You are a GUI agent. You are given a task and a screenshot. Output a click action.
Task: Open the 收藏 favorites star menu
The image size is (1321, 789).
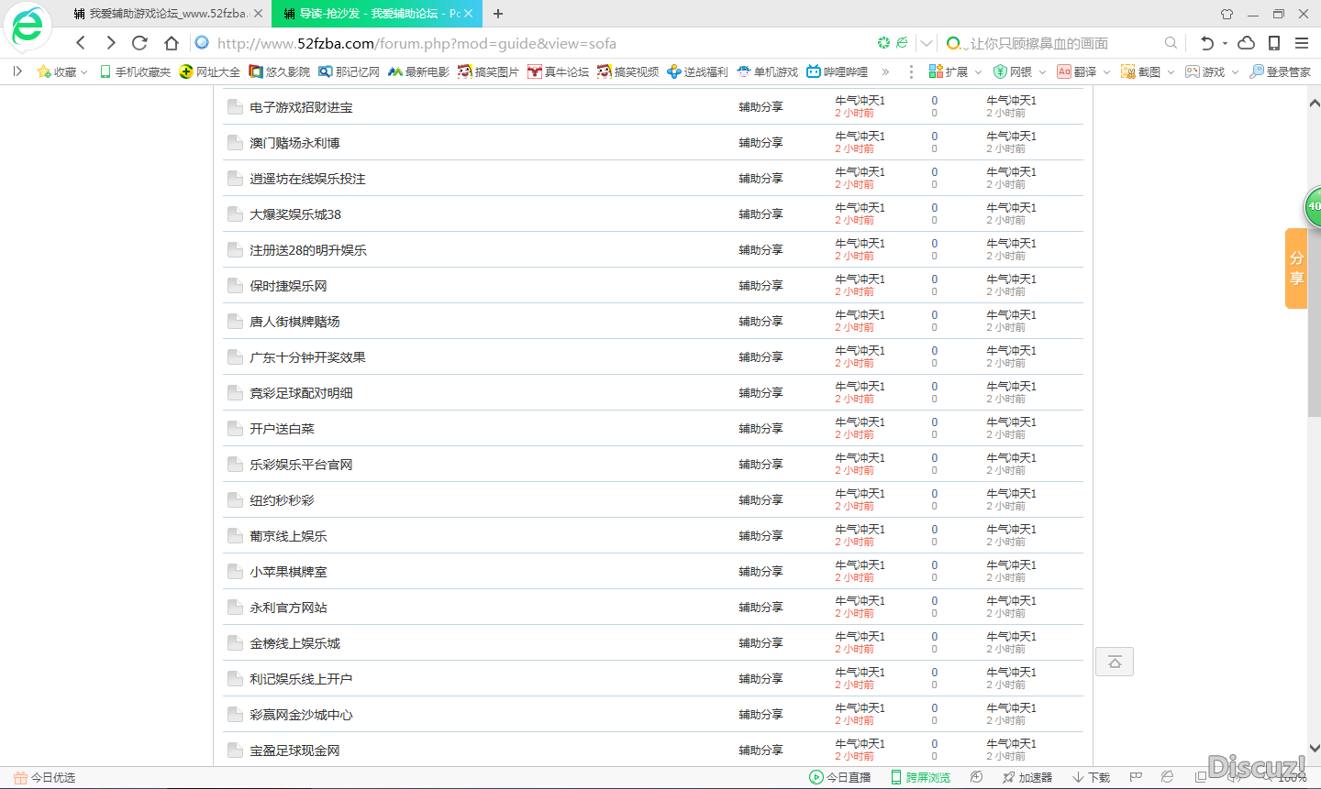pos(61,71)
